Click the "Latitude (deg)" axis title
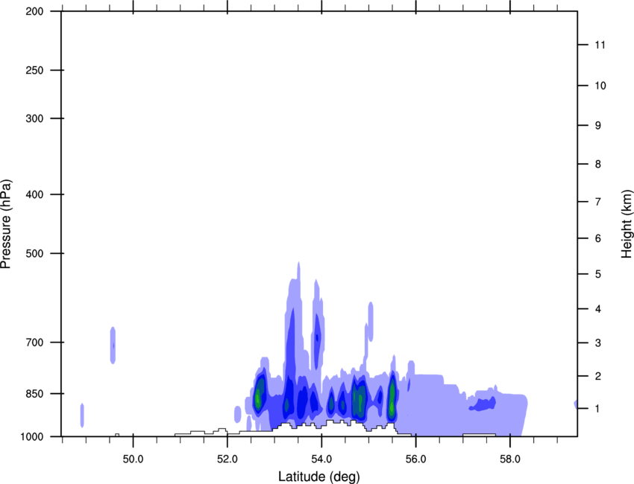Image resolution: width=634 pixels, height=484 pixels. tap(319, 477)
